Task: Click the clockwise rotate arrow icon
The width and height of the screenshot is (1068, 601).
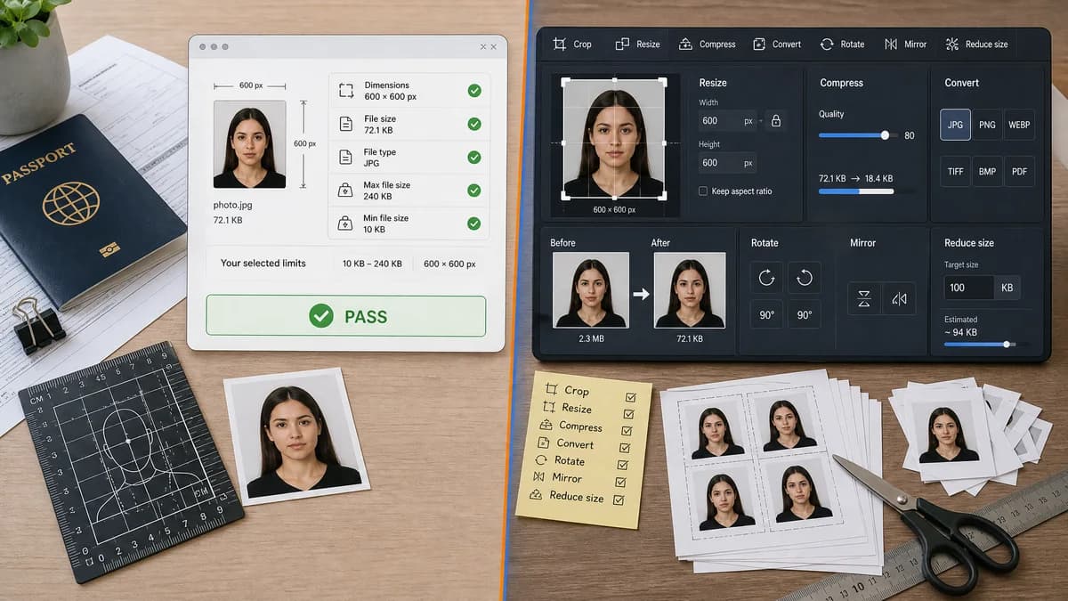Action: pyautogui.click(x=766, y=278)
